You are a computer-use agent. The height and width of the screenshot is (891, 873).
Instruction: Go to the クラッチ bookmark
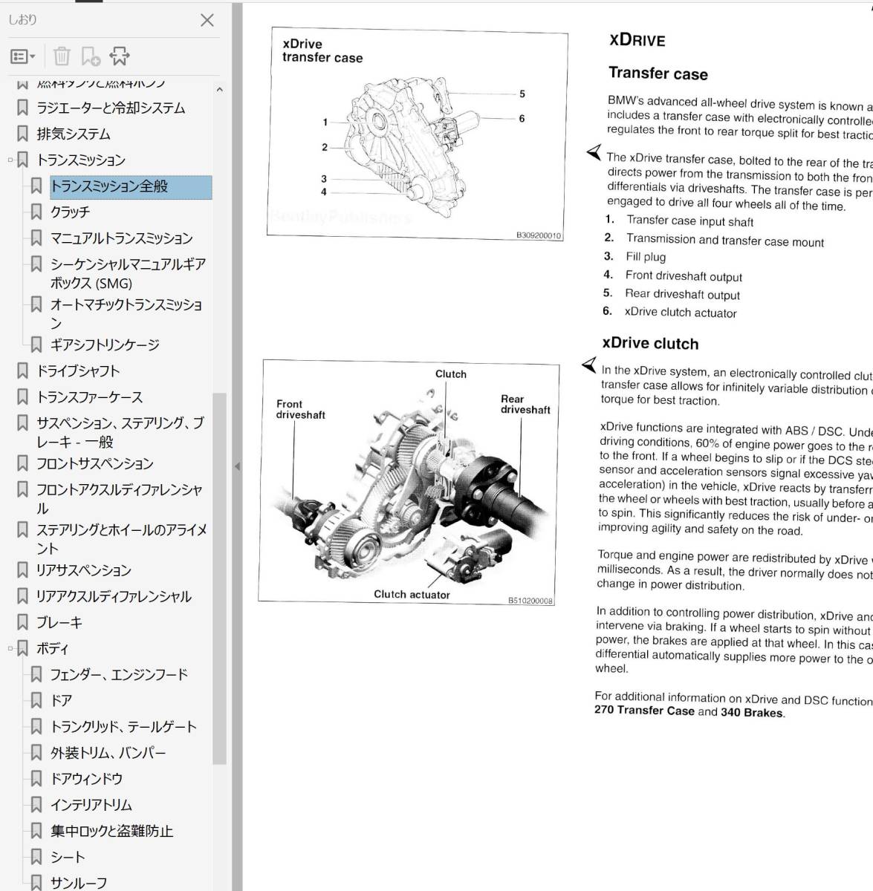[x=70, y=212]
